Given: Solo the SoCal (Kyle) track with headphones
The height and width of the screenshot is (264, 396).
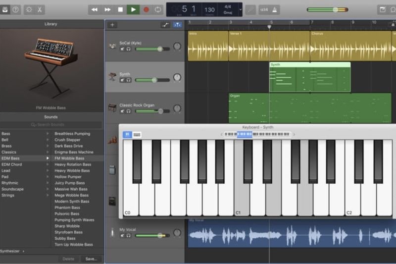Looking at the screenshot, I should point(129,49).
